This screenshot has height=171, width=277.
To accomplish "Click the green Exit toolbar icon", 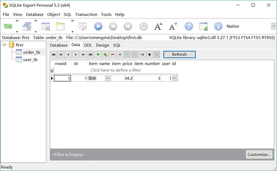I will click(8, 26).
